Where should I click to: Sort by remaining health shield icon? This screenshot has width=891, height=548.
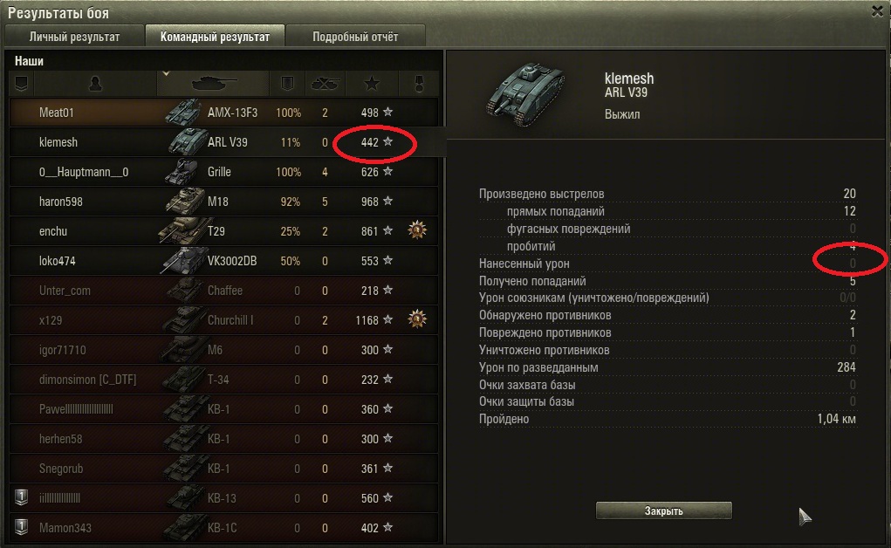point(287,84)
